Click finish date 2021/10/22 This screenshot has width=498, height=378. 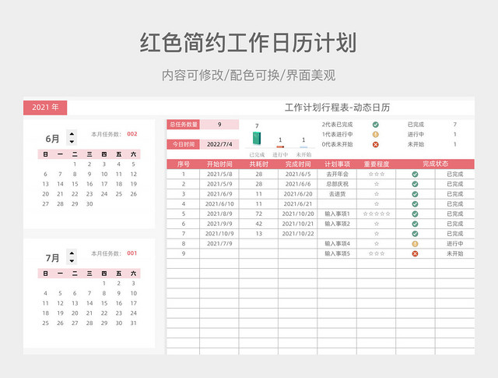(298, 234)
